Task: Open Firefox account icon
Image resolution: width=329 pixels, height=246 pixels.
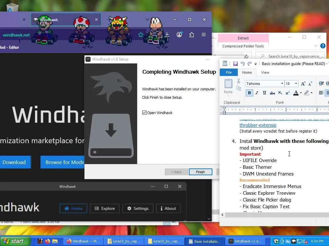Action: pos(179,35)
